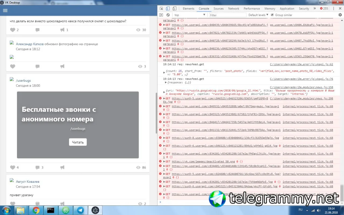Image resolution: width=344 pixels, height=215 pixels.
Task: Clear the console with the ban icon
Action: (168, 15)
